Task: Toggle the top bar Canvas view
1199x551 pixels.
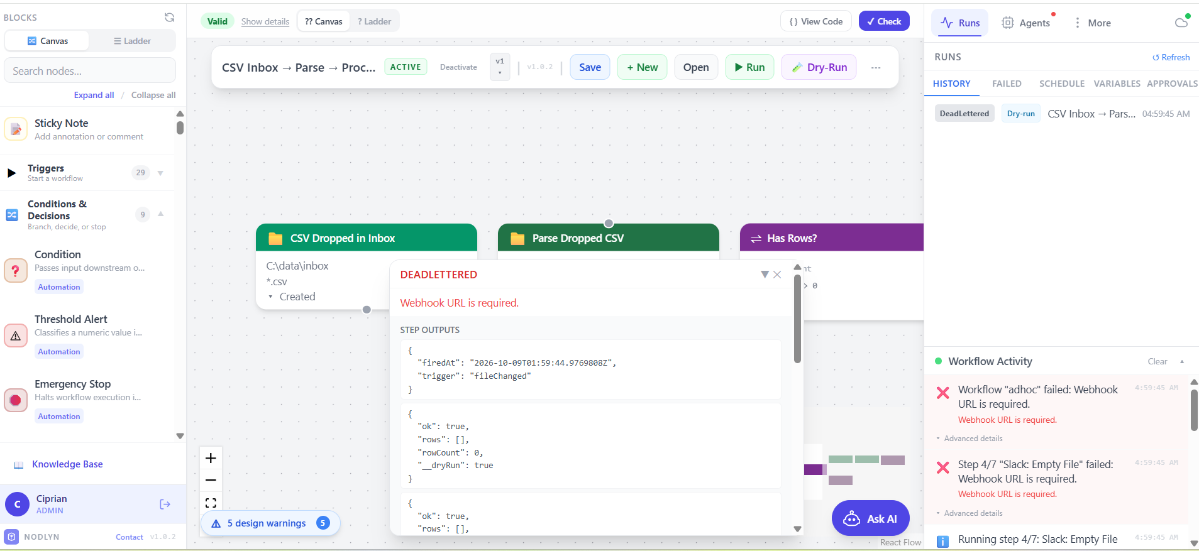Action: point(324,21)
